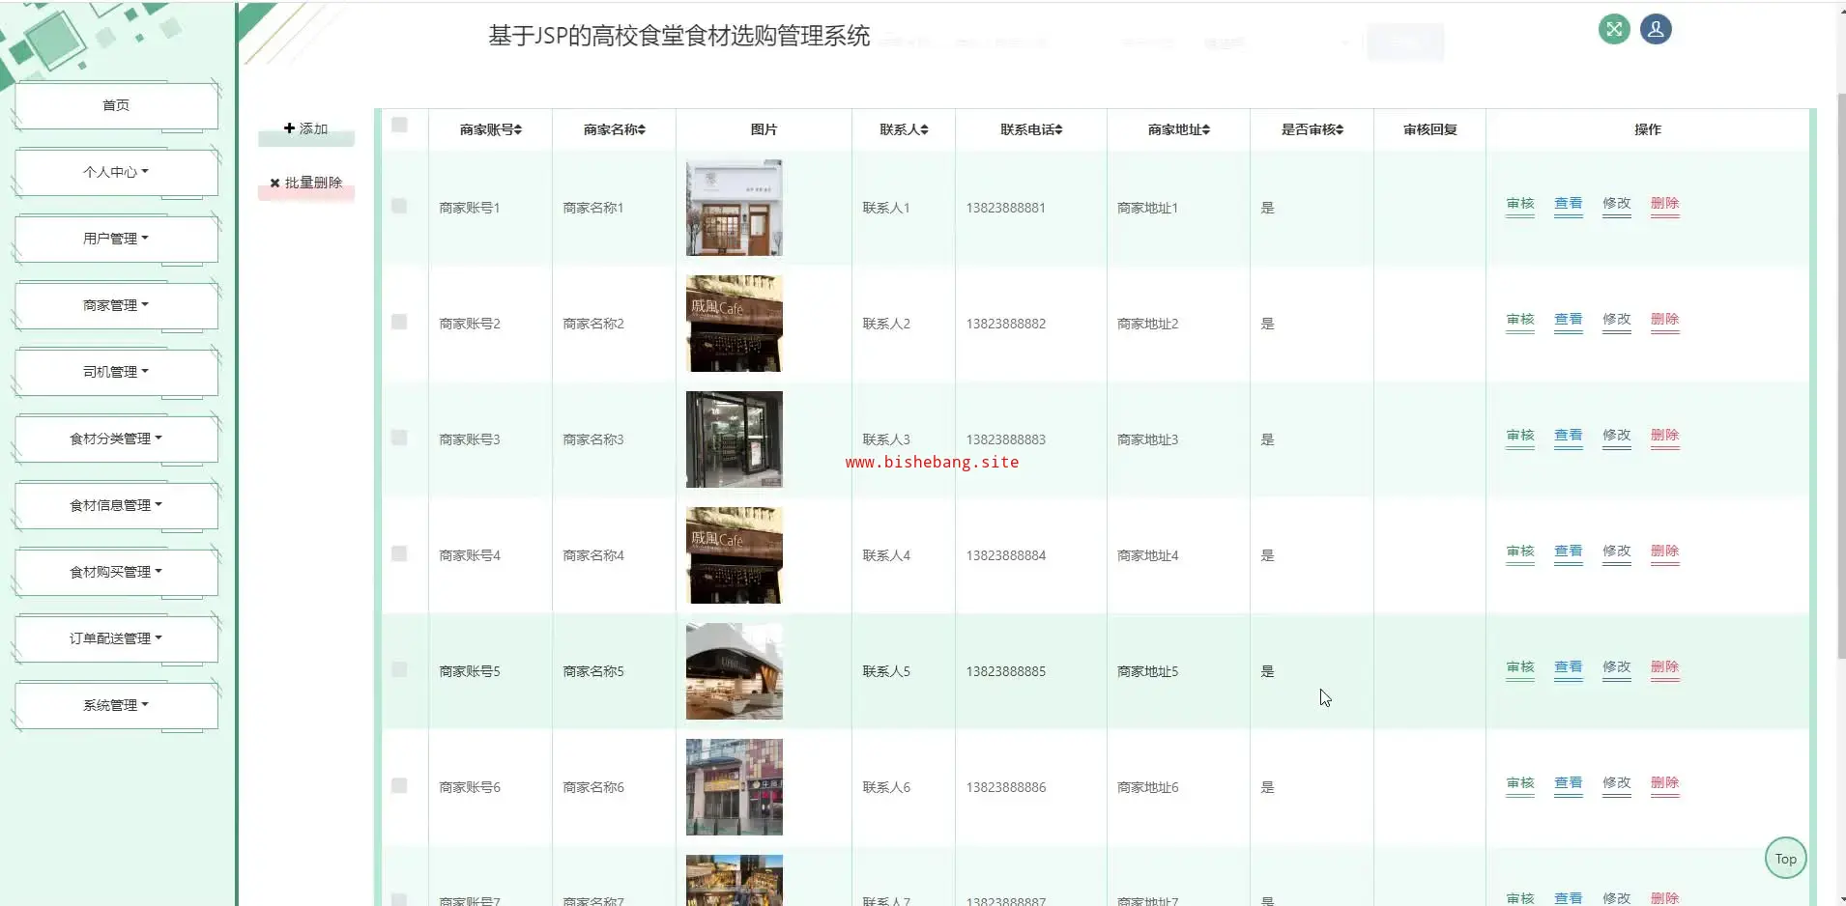Viewport: 1846px width, 906px height.
Task: Check the row checkbox for 商家账号2
Action: point(399,322)
